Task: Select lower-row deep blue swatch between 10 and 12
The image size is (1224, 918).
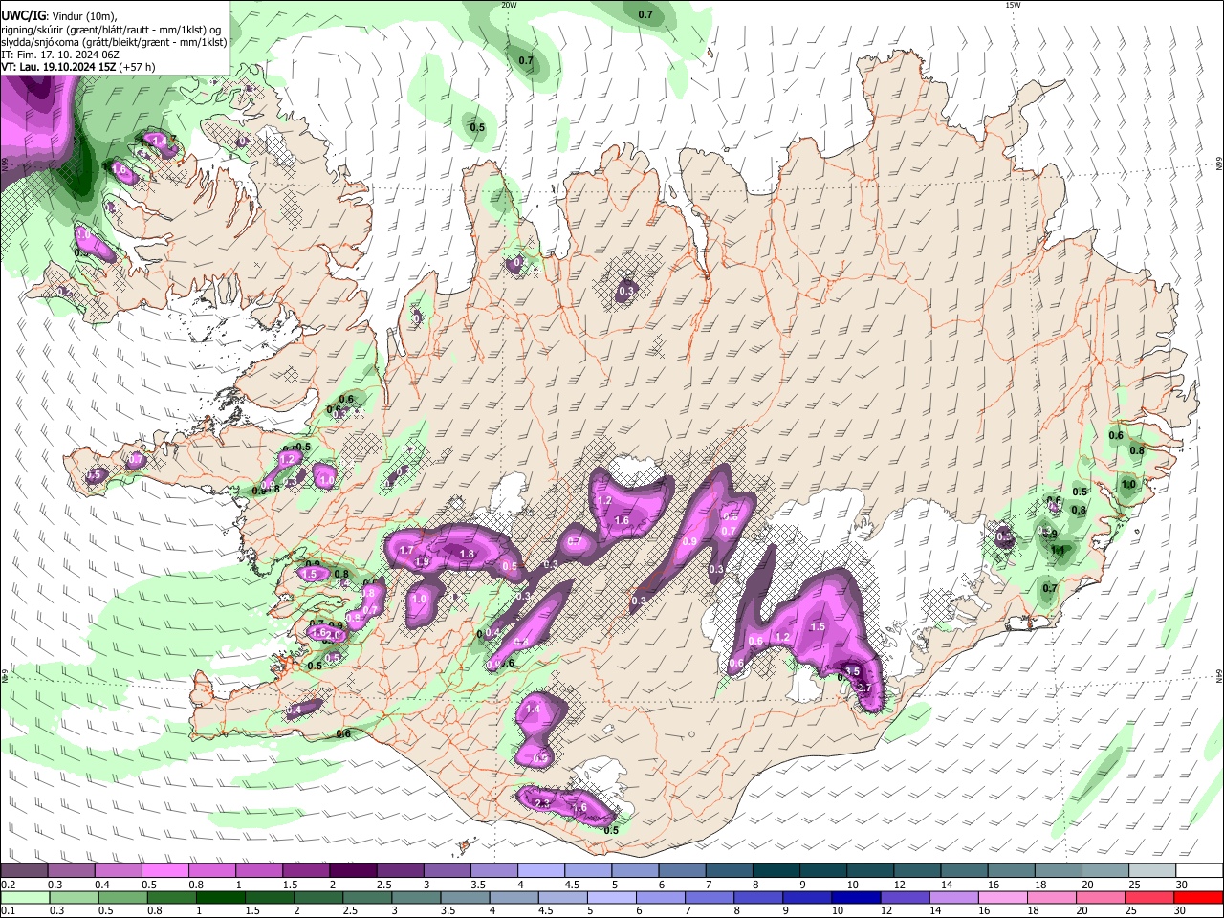Action: click(x=858, y=898)
